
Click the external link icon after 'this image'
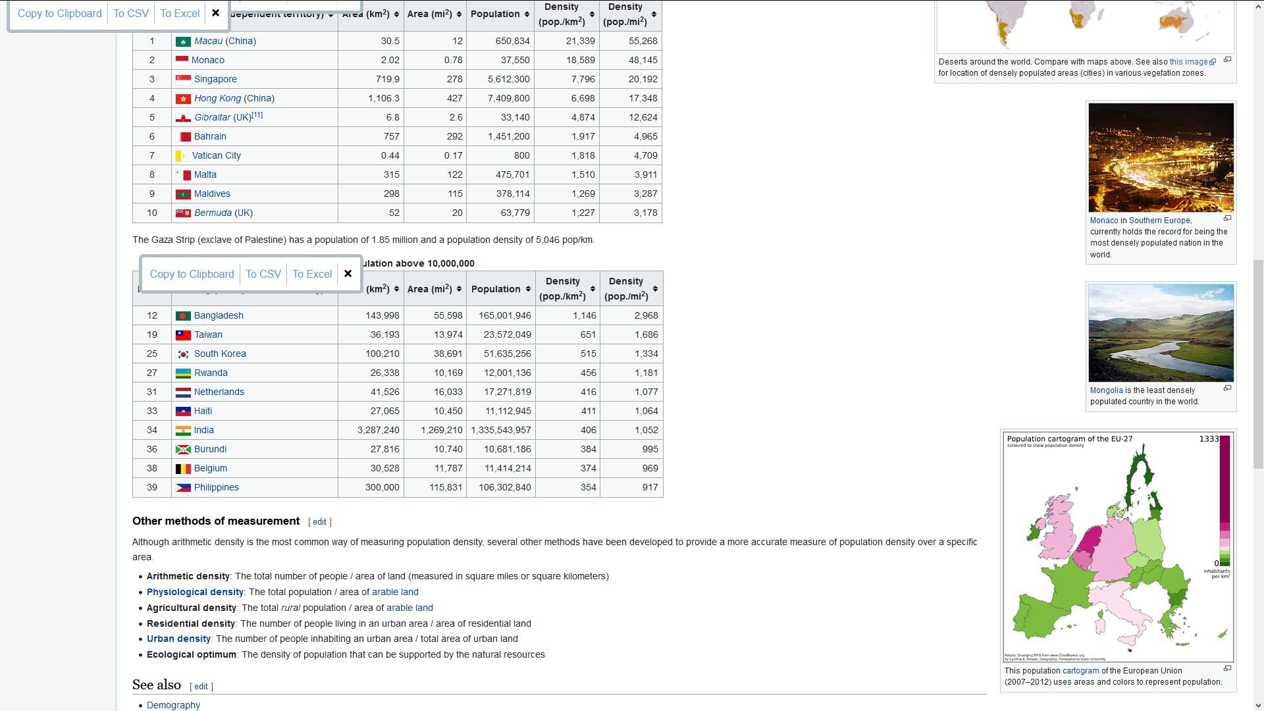click(x=1213, y=61)
